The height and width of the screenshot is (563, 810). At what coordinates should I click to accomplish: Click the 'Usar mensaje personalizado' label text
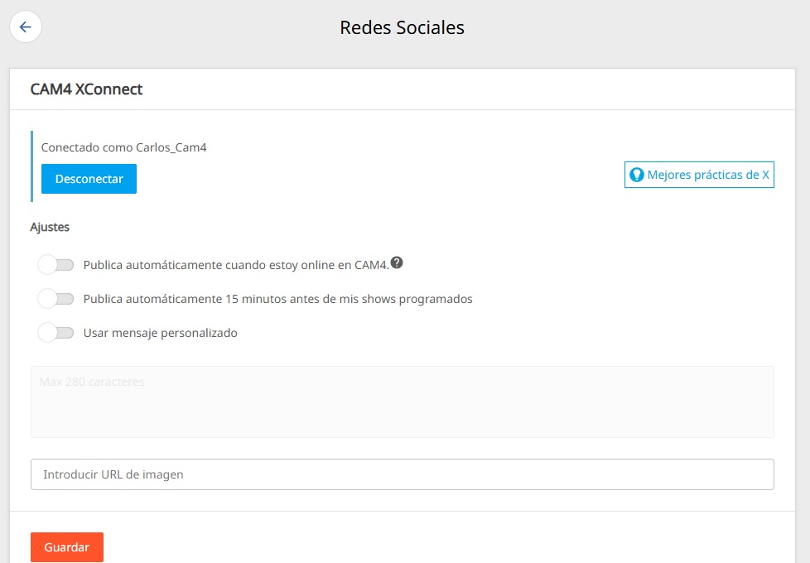tap(160, 333)
